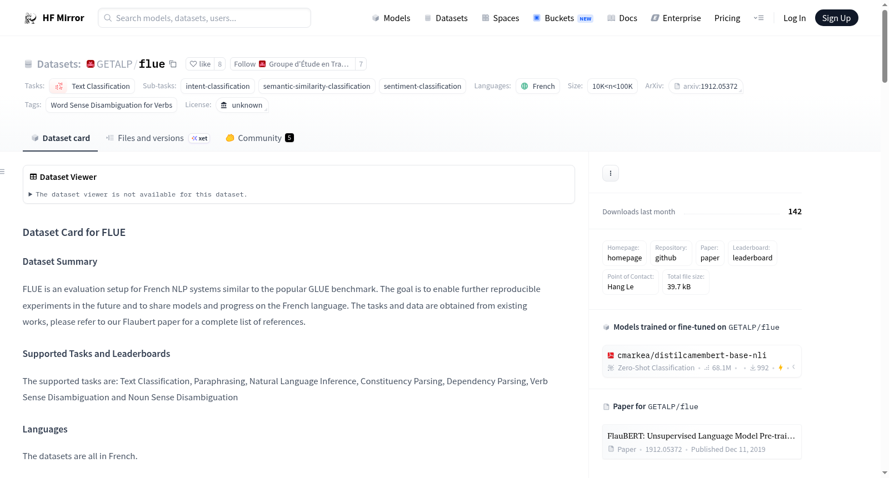
Task: Open the unknown license tag
Action: [x=242, y=105]
